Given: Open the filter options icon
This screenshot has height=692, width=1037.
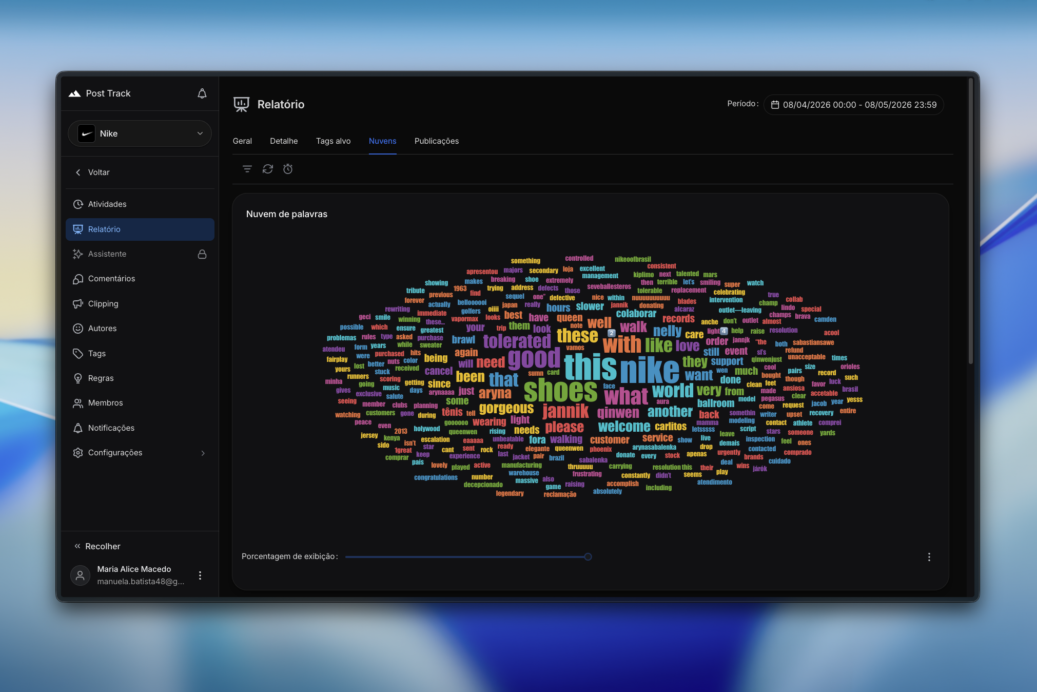Looking at the screenshot, I should coord(247,169).
